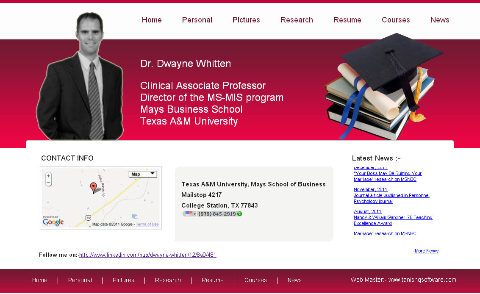Open the Map type dropdown

point(143,174)
